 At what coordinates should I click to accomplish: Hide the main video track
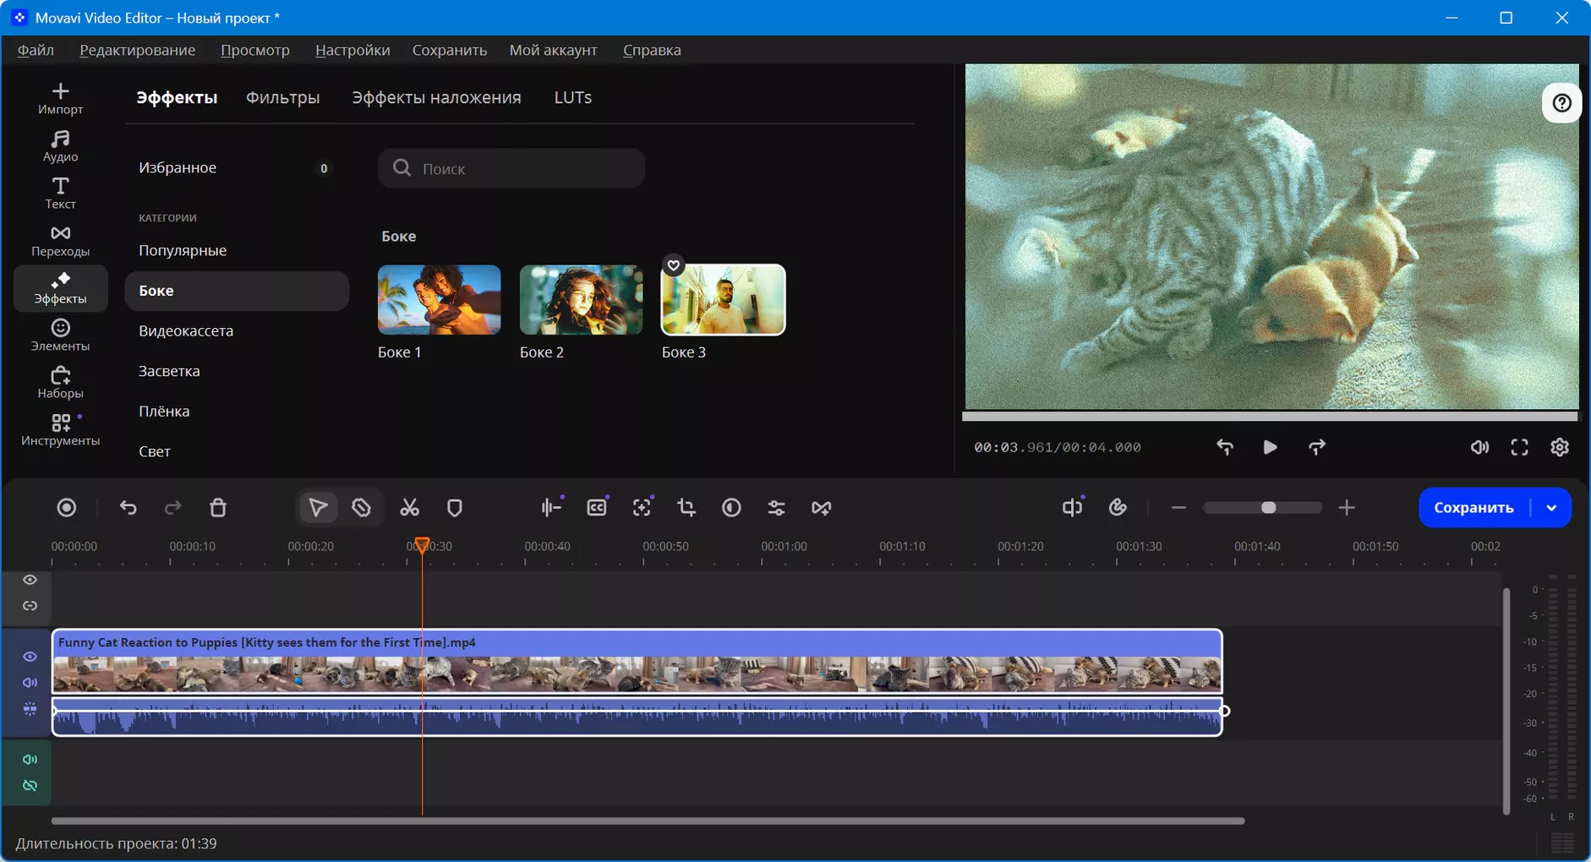(30, 657)
